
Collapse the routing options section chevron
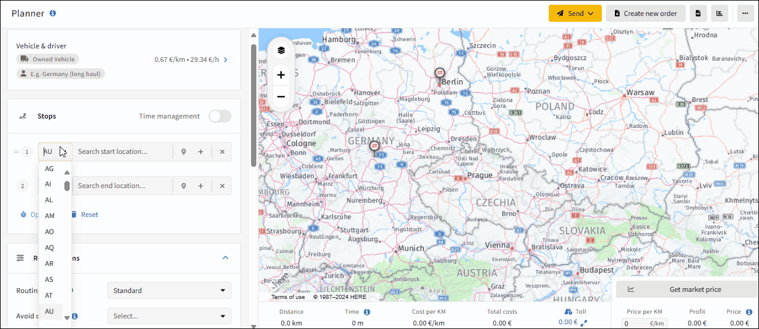tap(225, 258)
